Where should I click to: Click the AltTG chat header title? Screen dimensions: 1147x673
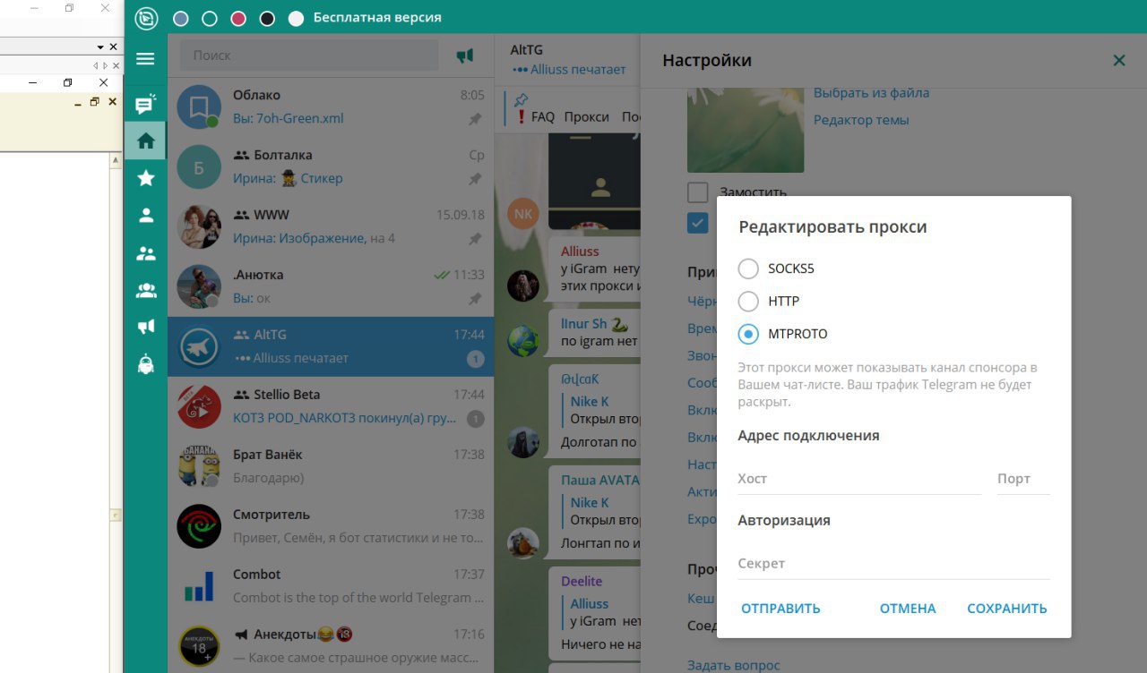coord(526,50)
